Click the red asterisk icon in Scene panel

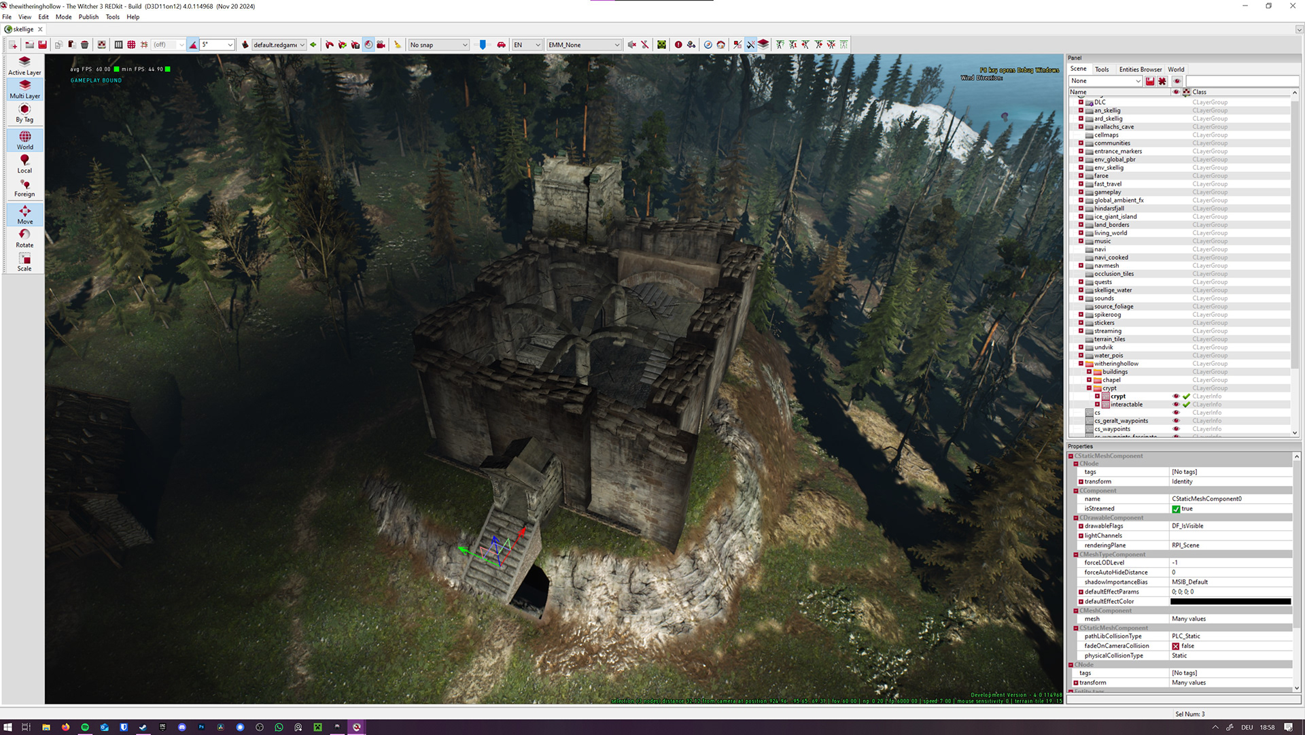[1162, 81]
